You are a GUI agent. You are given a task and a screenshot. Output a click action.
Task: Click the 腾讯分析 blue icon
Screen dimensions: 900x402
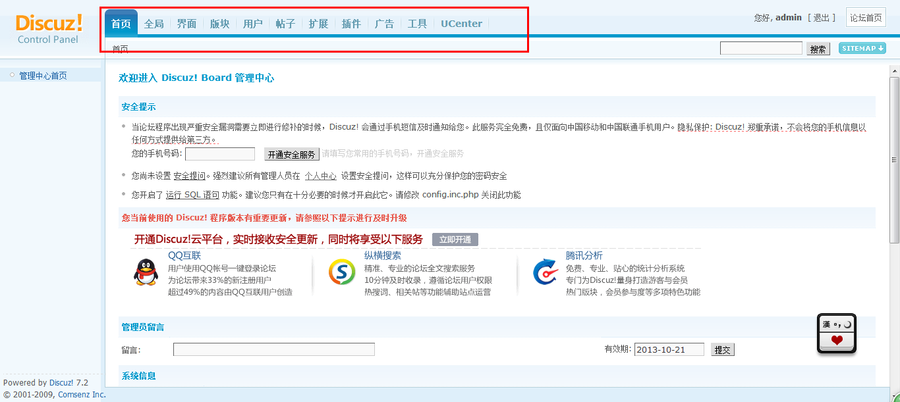(546, 272)
